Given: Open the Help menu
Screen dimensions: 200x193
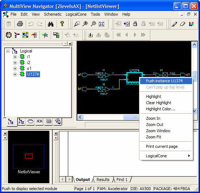Looking at the screenshot, I should point(126,14).
